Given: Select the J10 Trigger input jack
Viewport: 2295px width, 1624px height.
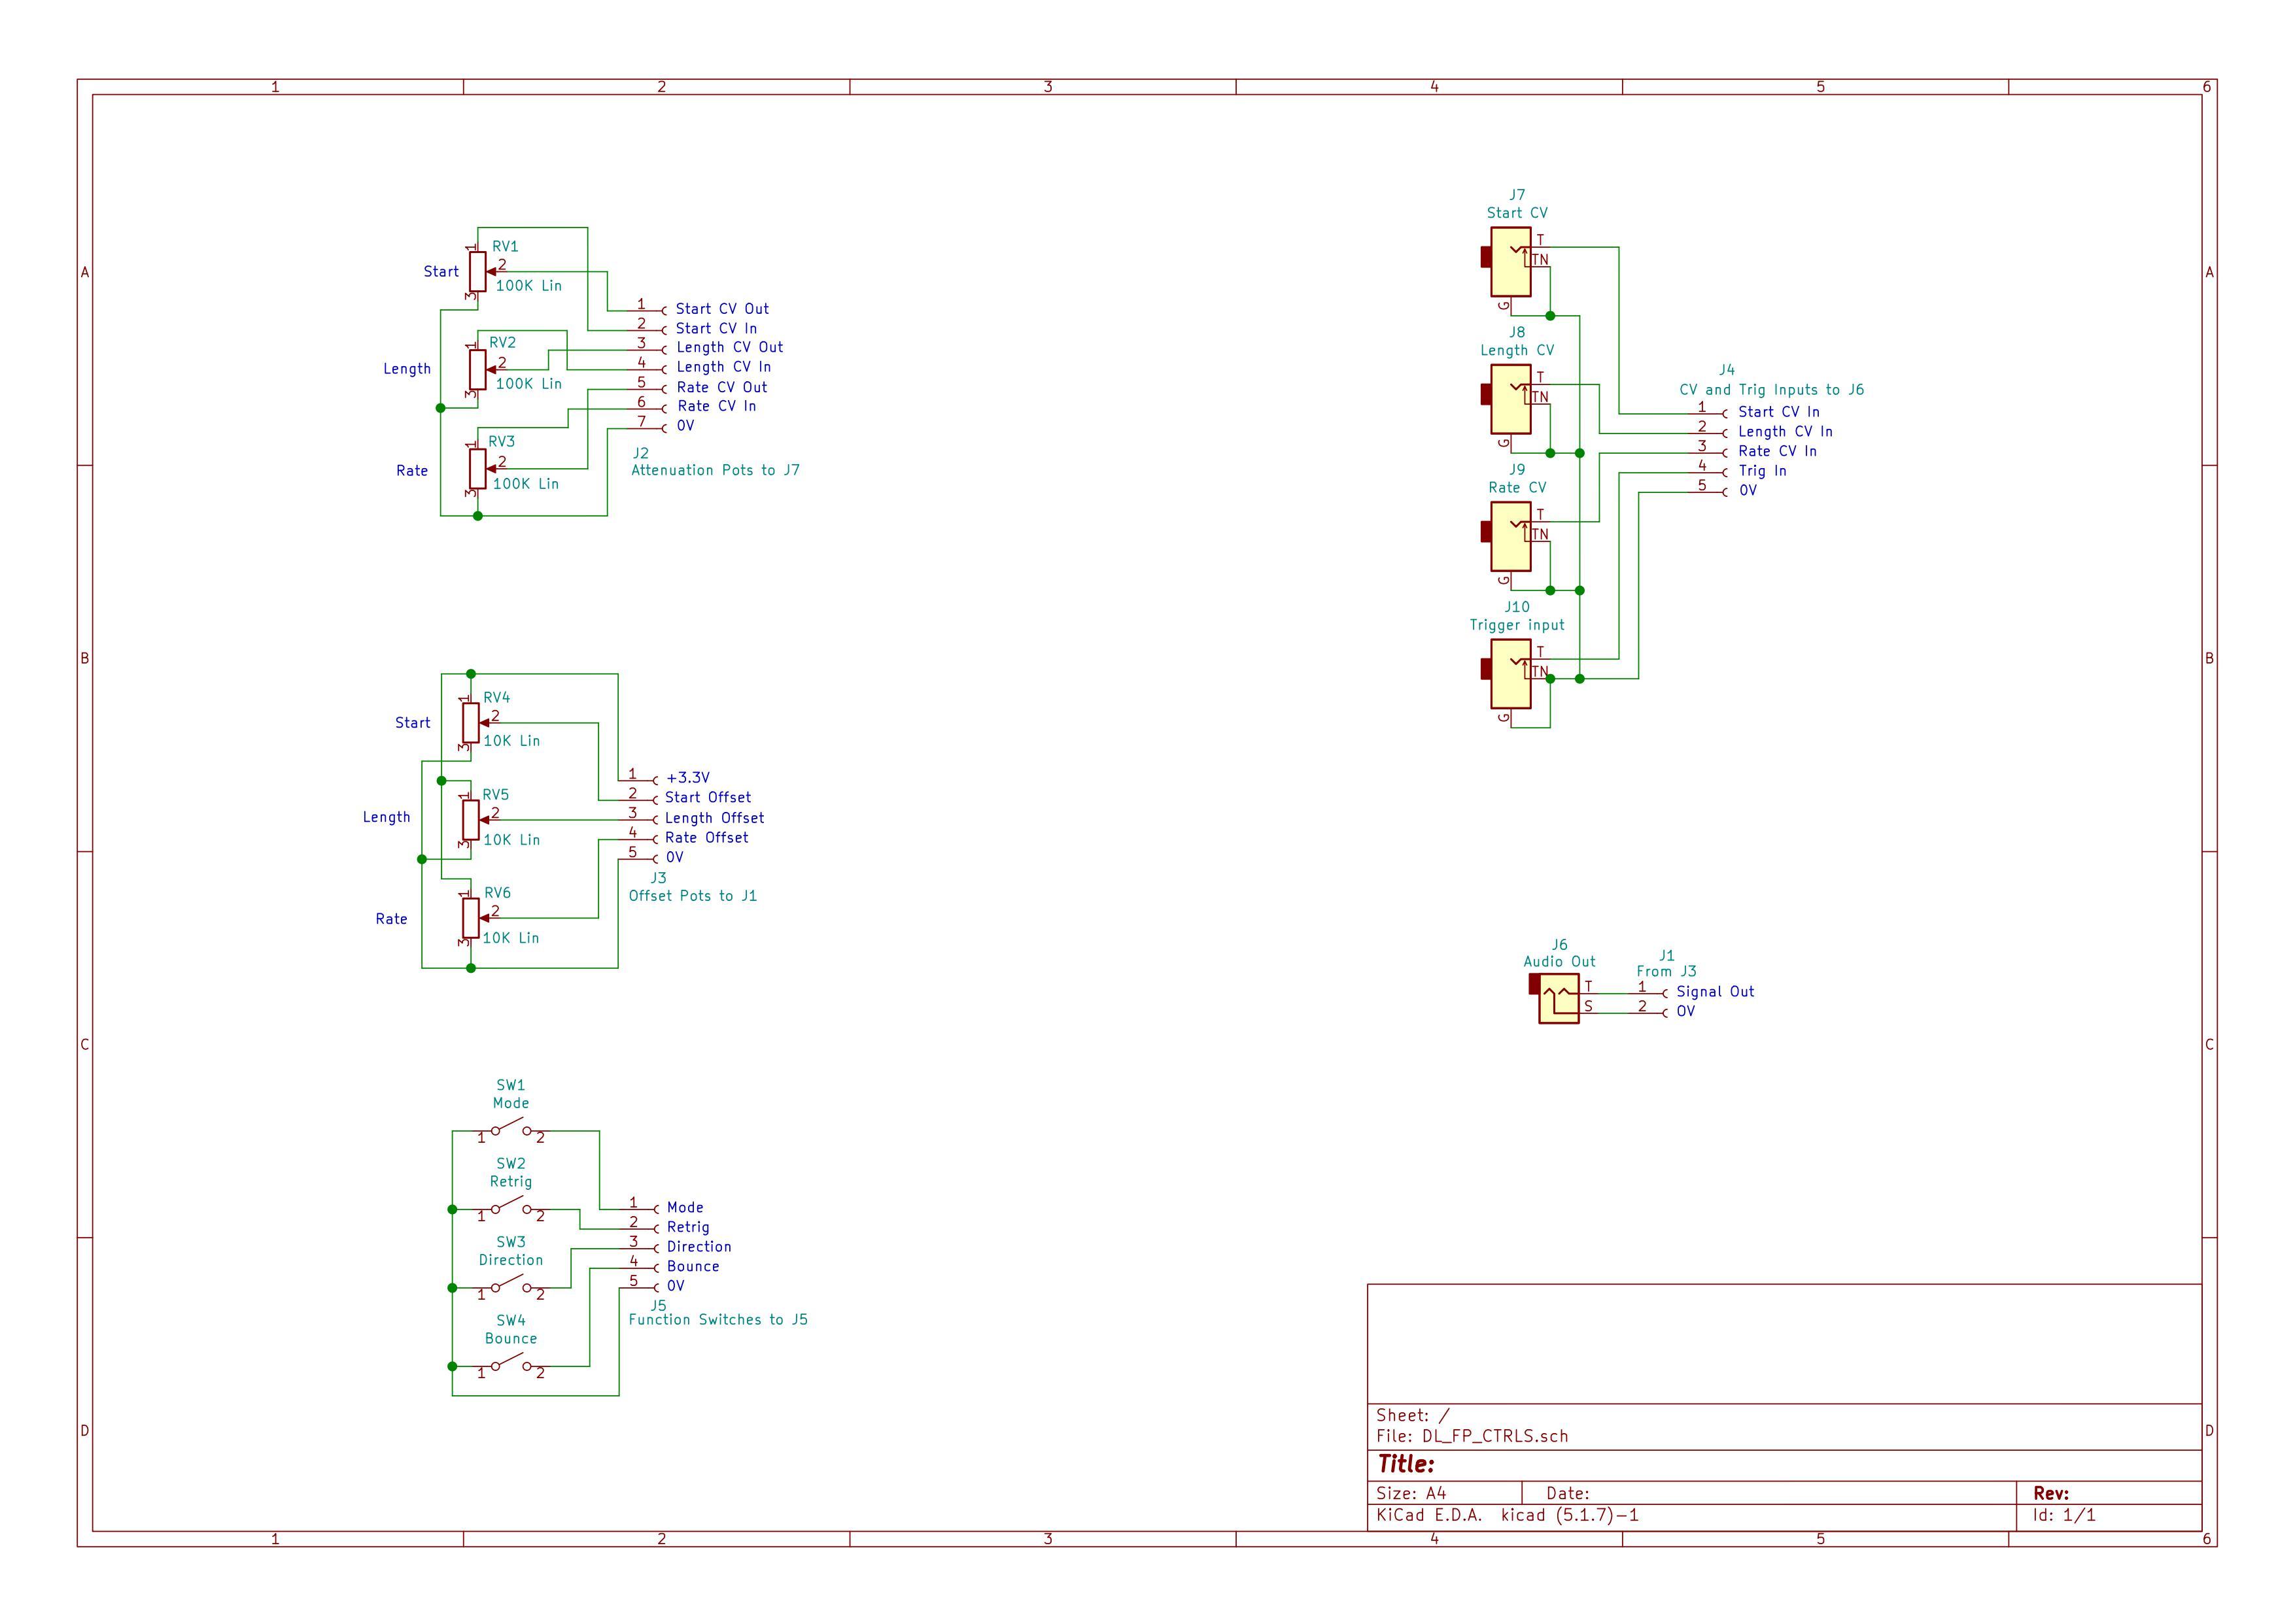Looking at the screenshot, I should [1510, 674].
